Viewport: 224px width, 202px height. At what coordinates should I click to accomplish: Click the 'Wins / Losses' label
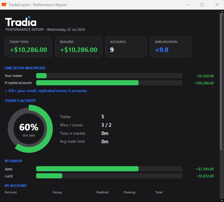click(71, 125)
